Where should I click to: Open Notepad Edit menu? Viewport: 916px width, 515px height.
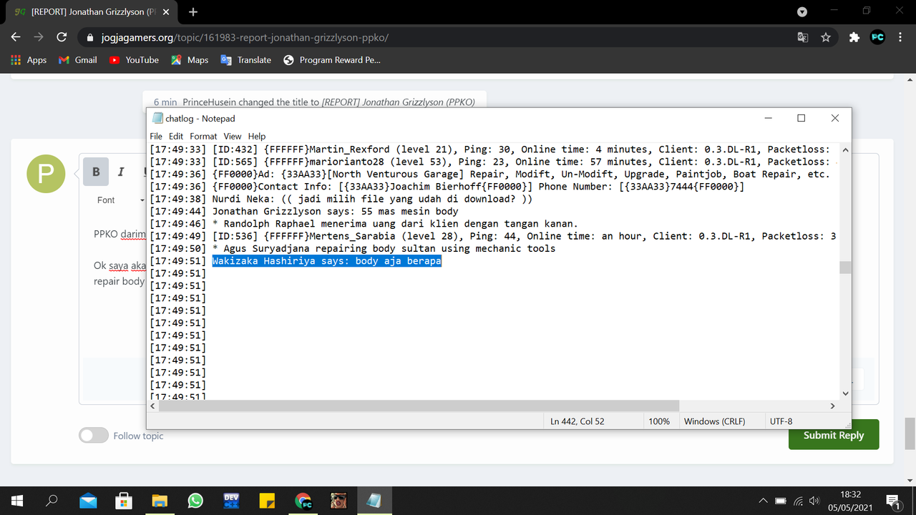(x=176, y=136)
